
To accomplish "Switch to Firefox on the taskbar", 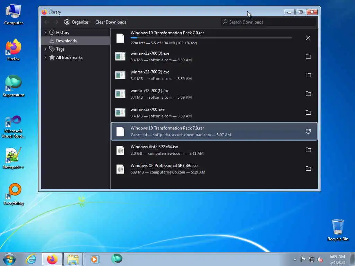I will (x=52, y=259).
